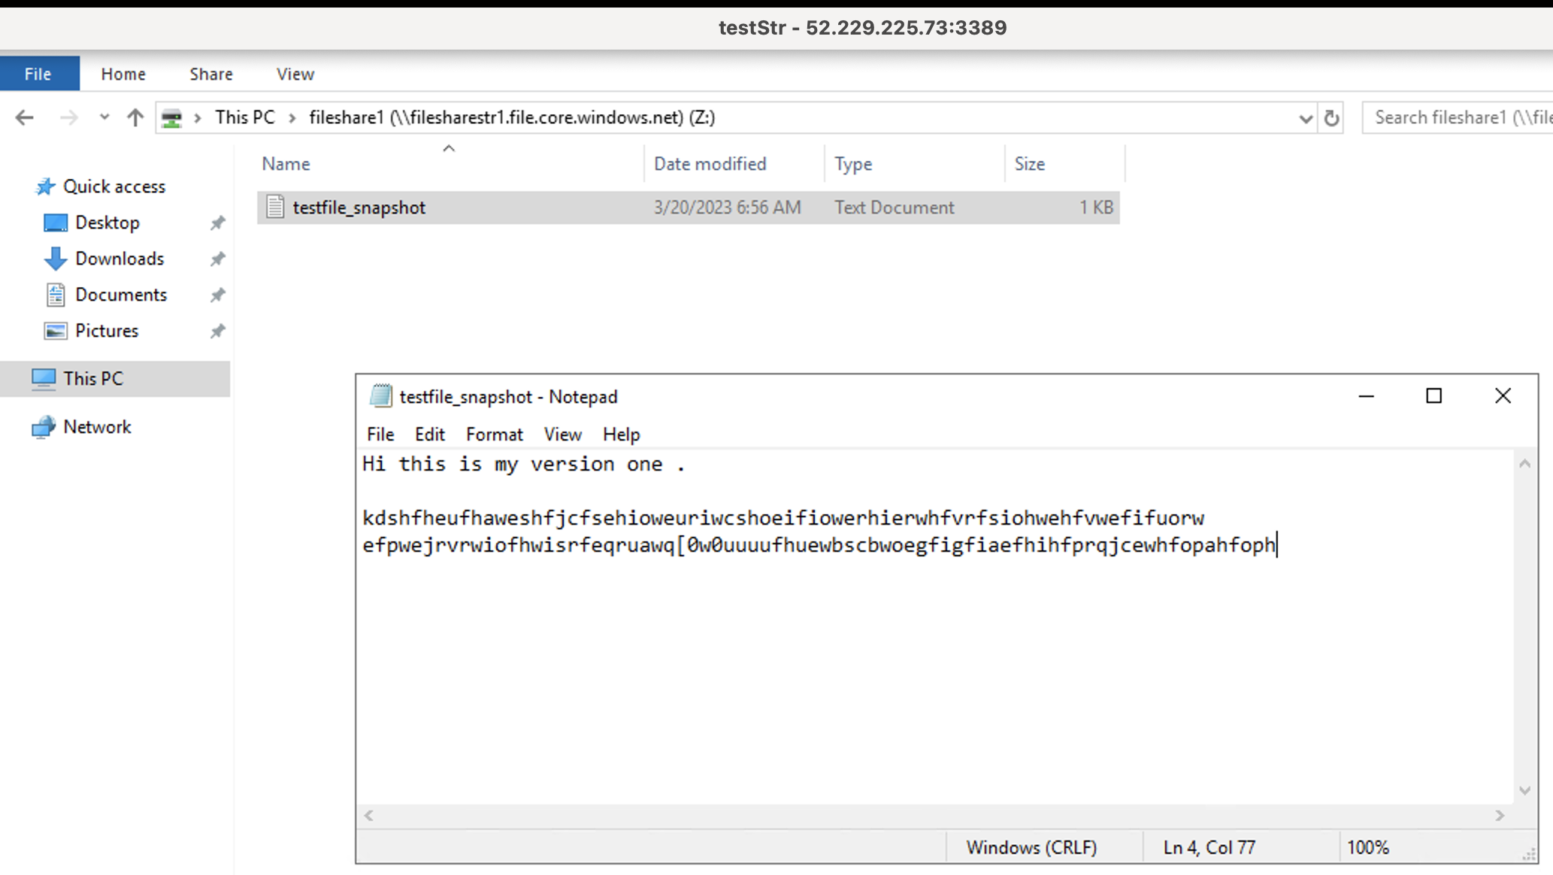Screen dimensions: 1553x875
Task: Unpin Downloads from Quick access
Action: (217, 258)
